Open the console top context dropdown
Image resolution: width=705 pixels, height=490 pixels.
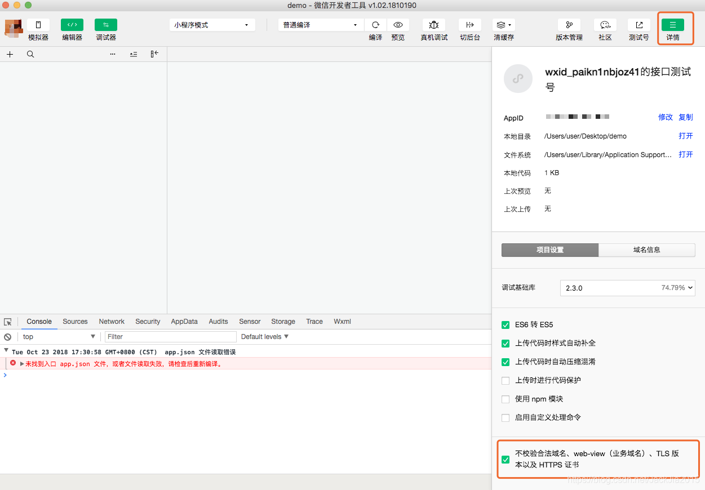pyautogui.click(x=59, y=337)
